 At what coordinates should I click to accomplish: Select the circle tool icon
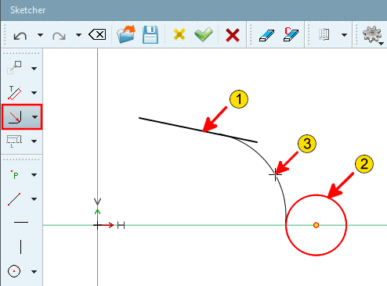(14, 271)
